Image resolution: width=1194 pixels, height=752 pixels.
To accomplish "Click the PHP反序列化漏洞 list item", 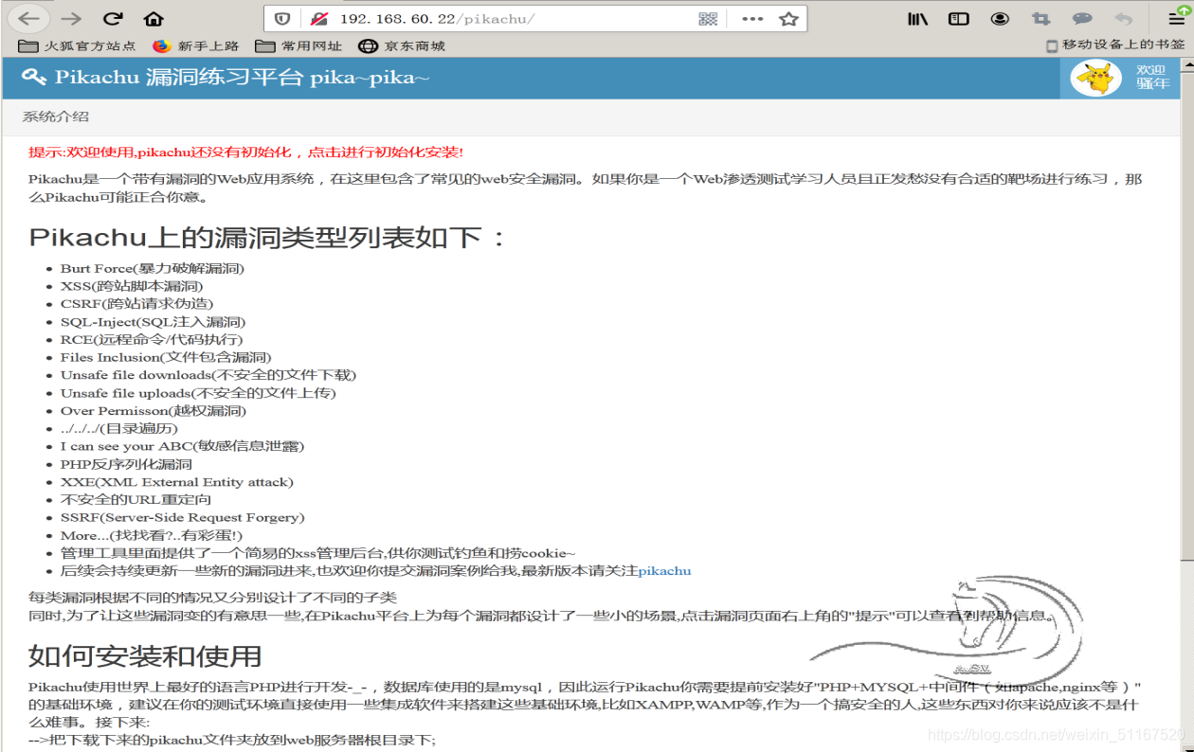I will point(126,464).
